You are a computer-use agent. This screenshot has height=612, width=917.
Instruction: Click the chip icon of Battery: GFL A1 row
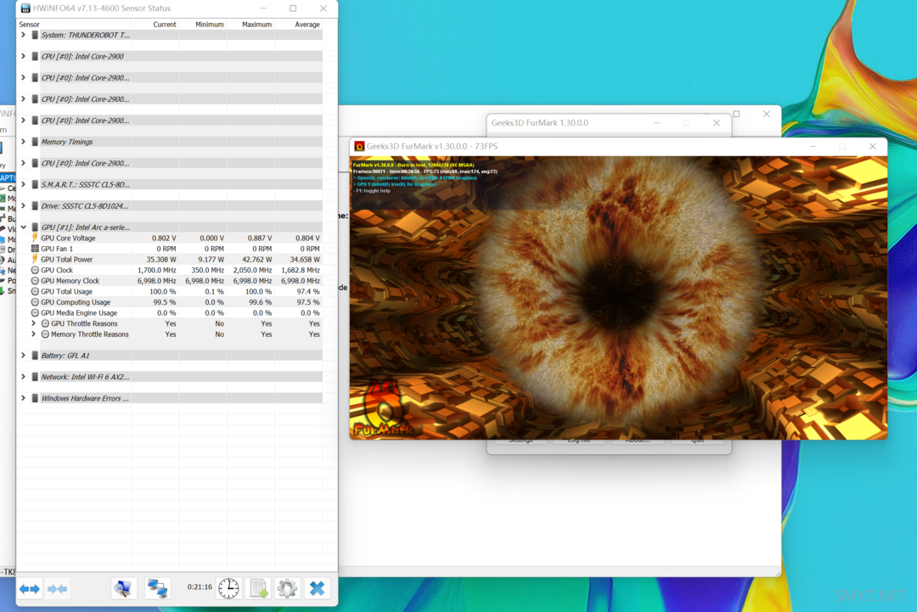35,356
